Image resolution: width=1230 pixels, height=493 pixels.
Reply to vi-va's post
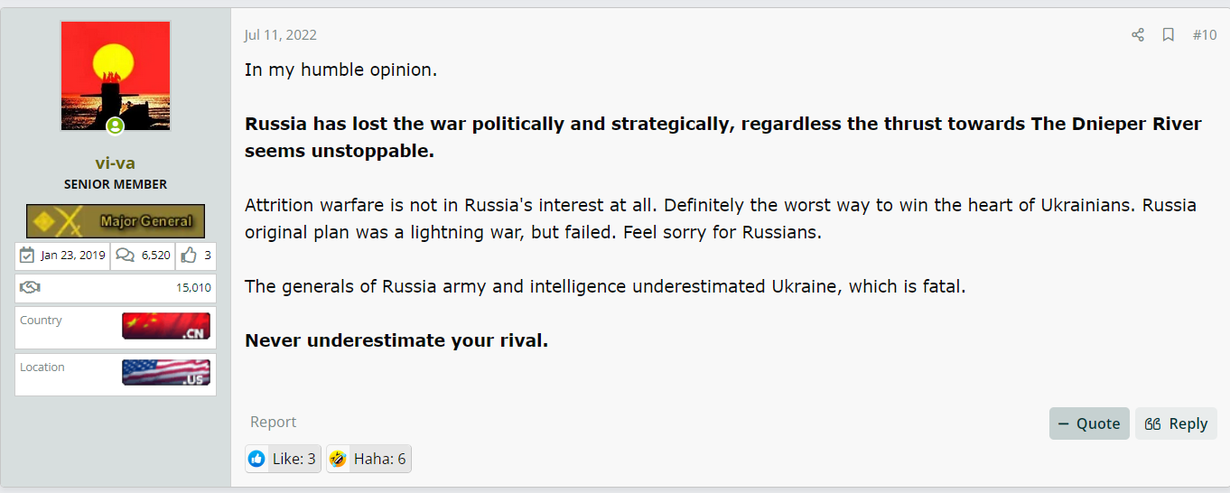click(1176, 423)
